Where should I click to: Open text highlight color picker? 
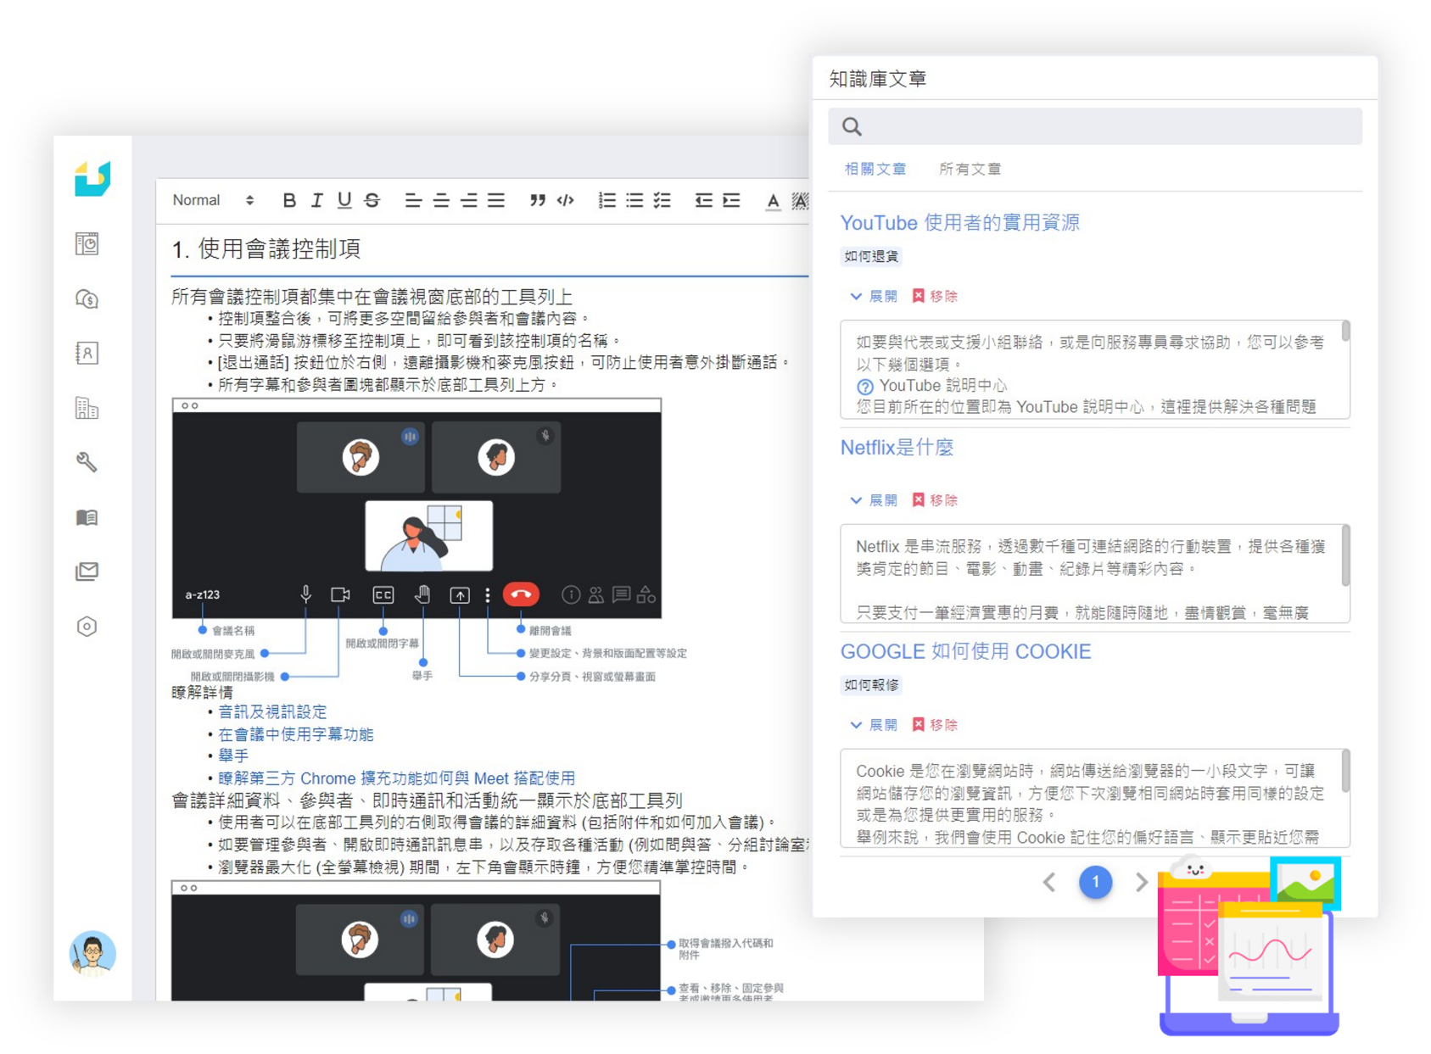click(800, 201)
